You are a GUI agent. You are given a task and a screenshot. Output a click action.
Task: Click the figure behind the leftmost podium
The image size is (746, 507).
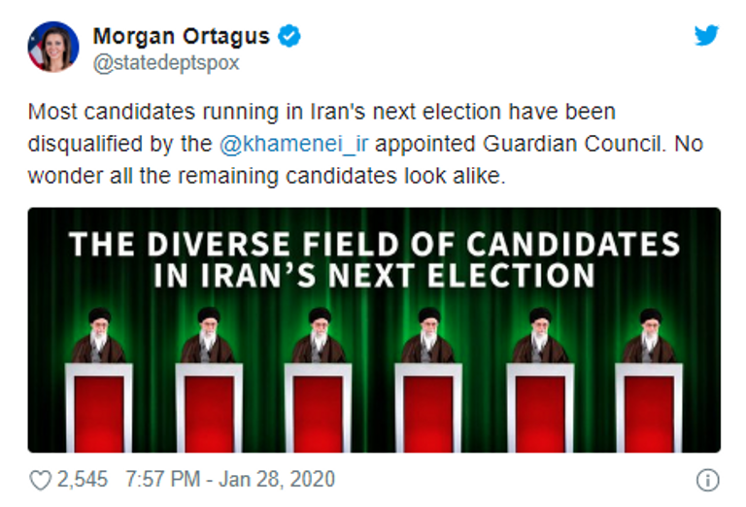[99, 336]
